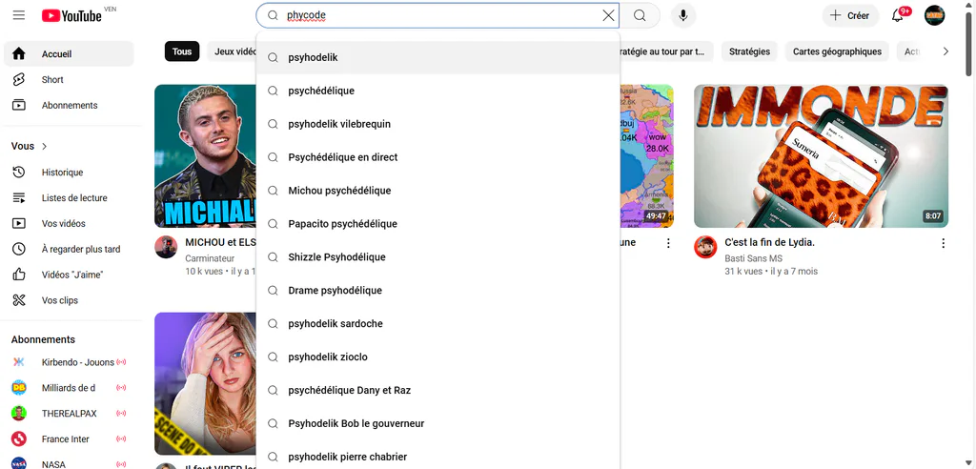
Task: Clear the search text with the X
Action: coord(608,15)
